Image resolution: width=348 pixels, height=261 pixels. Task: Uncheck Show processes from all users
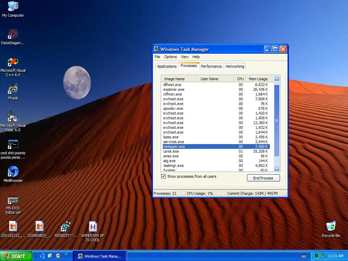pos(163,176)
